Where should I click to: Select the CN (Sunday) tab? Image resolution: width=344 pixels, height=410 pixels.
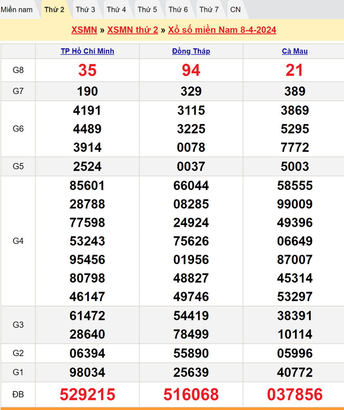[x=235, y=10]
